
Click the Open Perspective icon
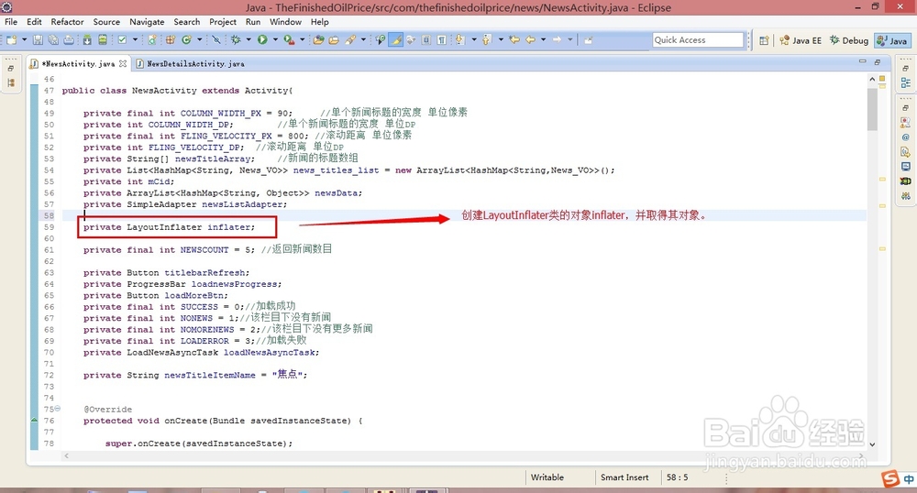[x=764, y=40]
